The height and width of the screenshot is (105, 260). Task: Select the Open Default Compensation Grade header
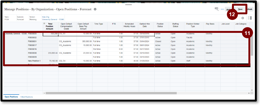point(67,26)
